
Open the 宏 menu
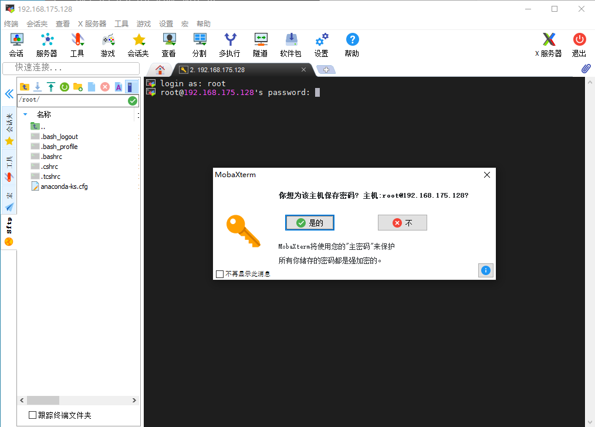(184, 24)
